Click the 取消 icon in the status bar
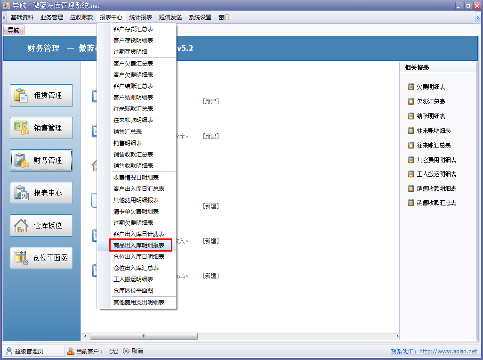Viewport: 483px width, 360px height. tap(126, 351)
